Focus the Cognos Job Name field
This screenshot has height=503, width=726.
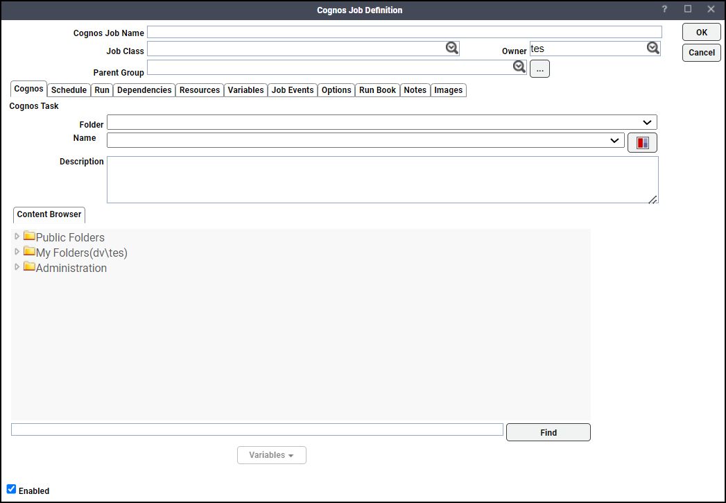tap(405, 32)
